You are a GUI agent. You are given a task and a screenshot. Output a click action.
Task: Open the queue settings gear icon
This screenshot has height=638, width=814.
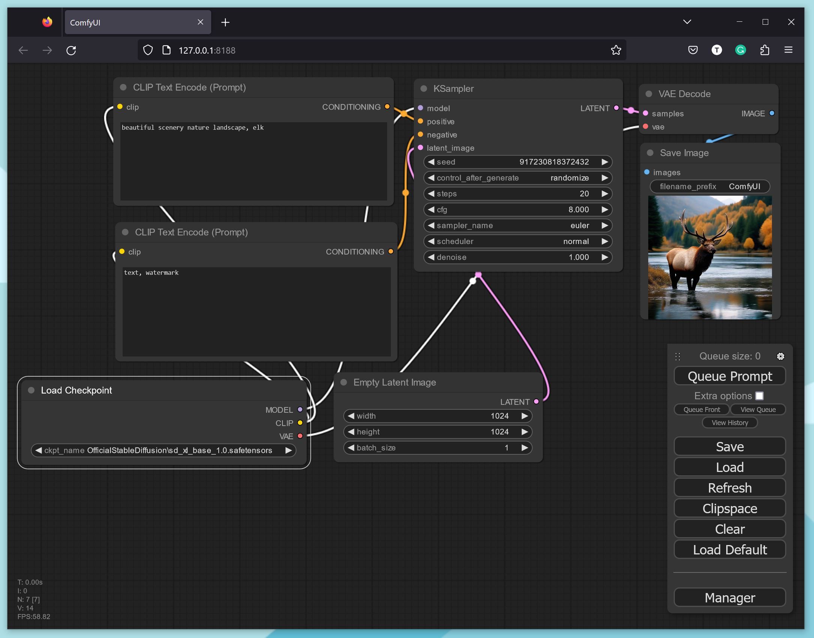(780, 356)
